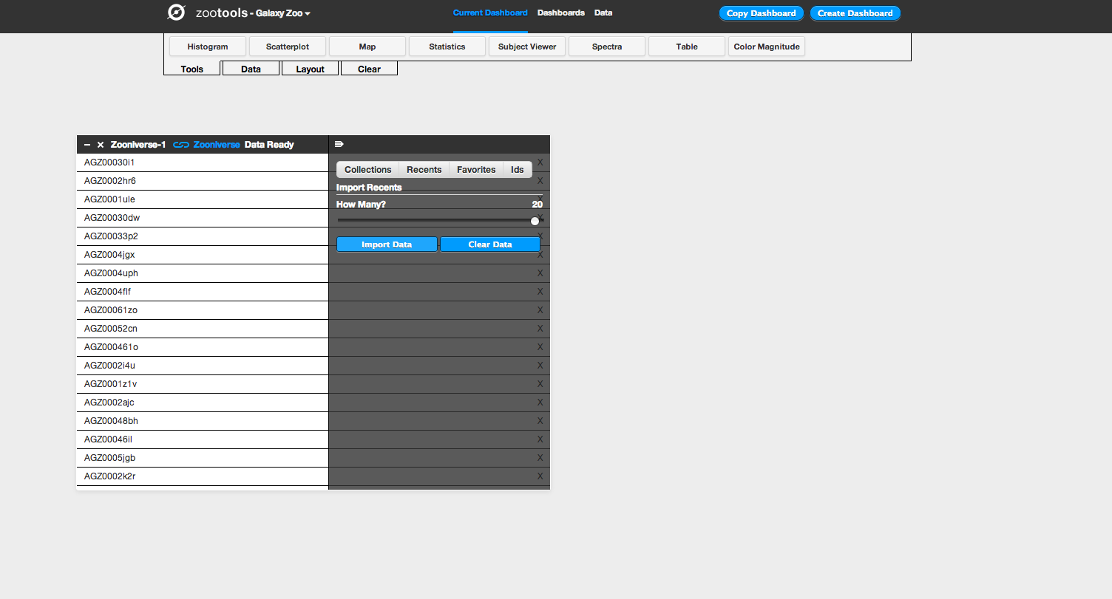Remove row AGZ0004uph with its X icon

click(x=540, y=273)
